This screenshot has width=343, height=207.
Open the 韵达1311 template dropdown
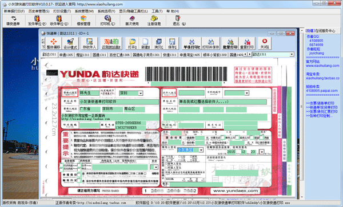click(292, 54)
